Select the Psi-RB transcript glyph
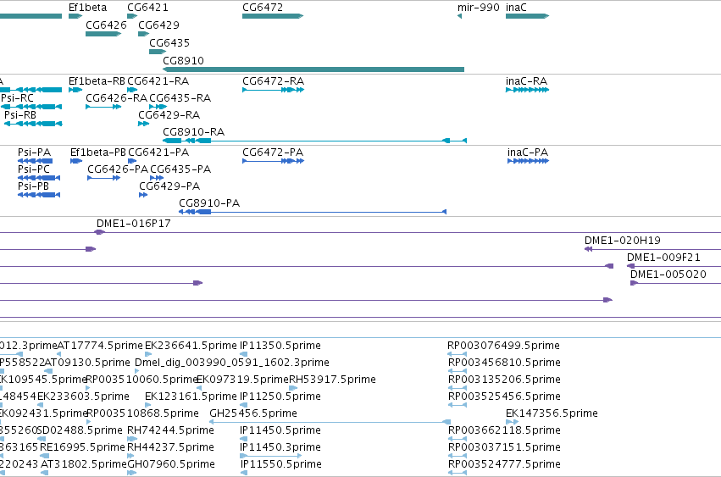This screenshot has width=721, height=477. pos(33,124)
